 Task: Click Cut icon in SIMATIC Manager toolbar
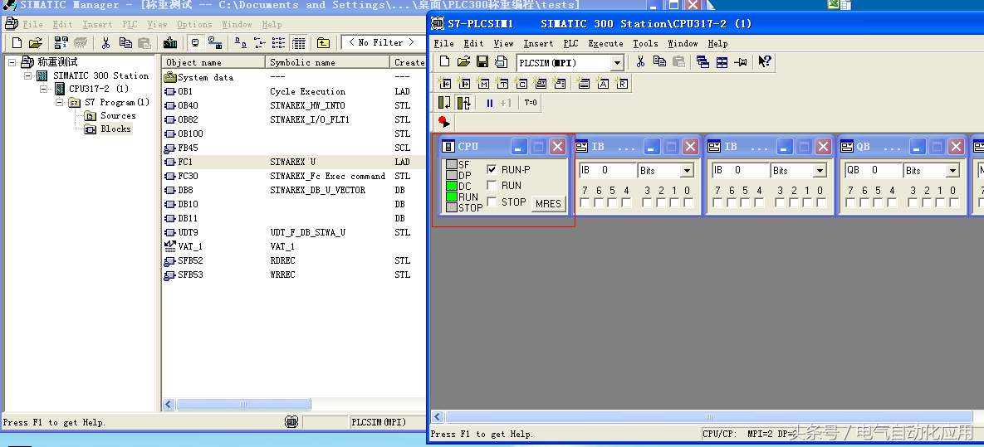(x=106, y=42)
